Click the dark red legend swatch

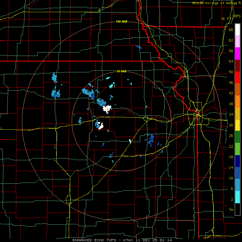coord(237,65)
